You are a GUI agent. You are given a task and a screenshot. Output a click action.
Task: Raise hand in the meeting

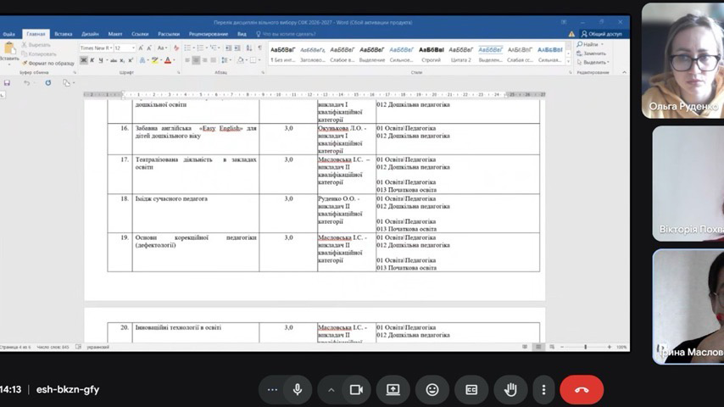pyautogui.click(x=510, y=389)
